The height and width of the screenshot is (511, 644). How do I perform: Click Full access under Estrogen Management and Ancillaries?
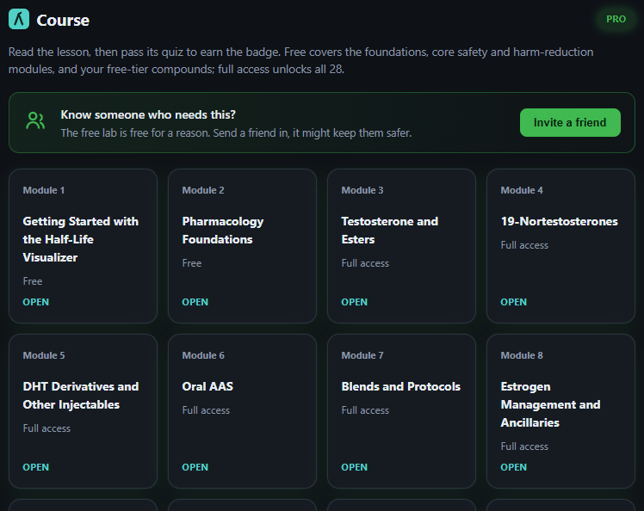[x=524, y=446]
